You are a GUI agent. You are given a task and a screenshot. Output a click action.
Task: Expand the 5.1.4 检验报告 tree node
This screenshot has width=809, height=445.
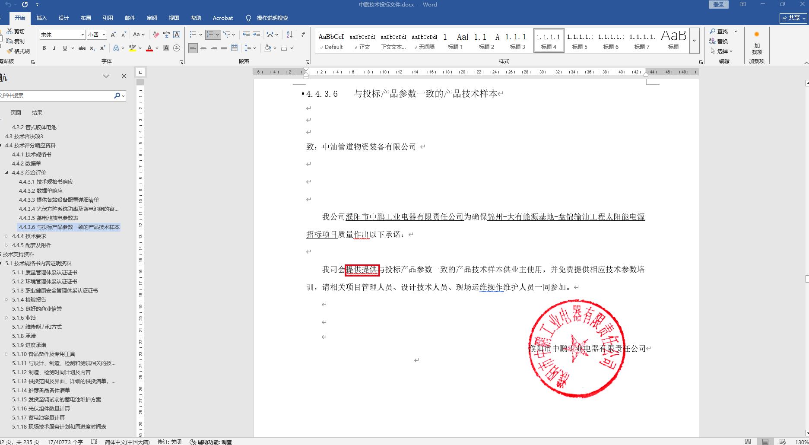(6, 300)
